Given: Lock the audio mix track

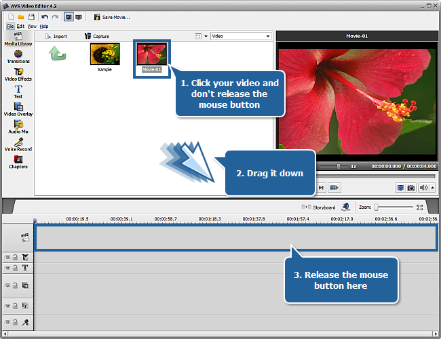Looking at the screenshot, I should [x=15, y=306].
